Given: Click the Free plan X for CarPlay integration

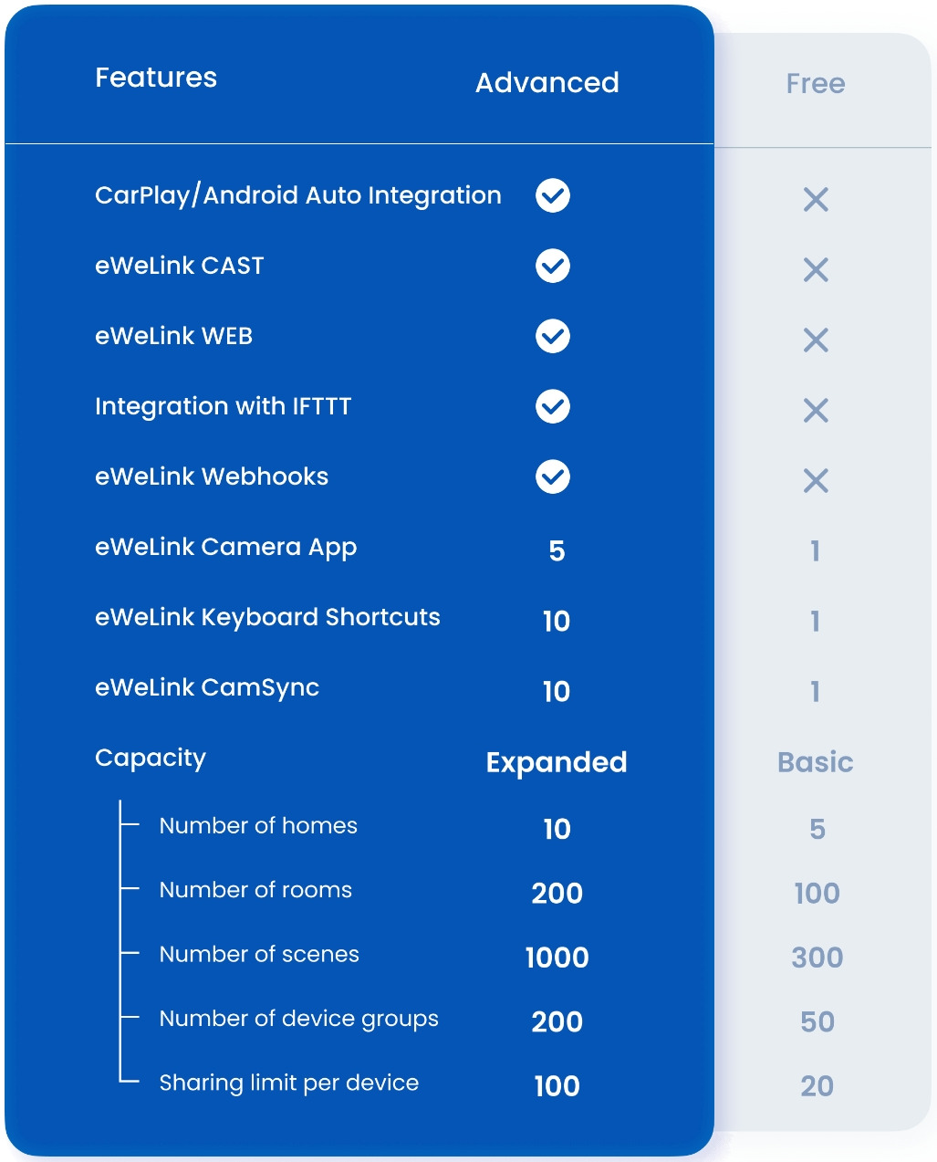Looking at the screenshot, I should 816,200.
